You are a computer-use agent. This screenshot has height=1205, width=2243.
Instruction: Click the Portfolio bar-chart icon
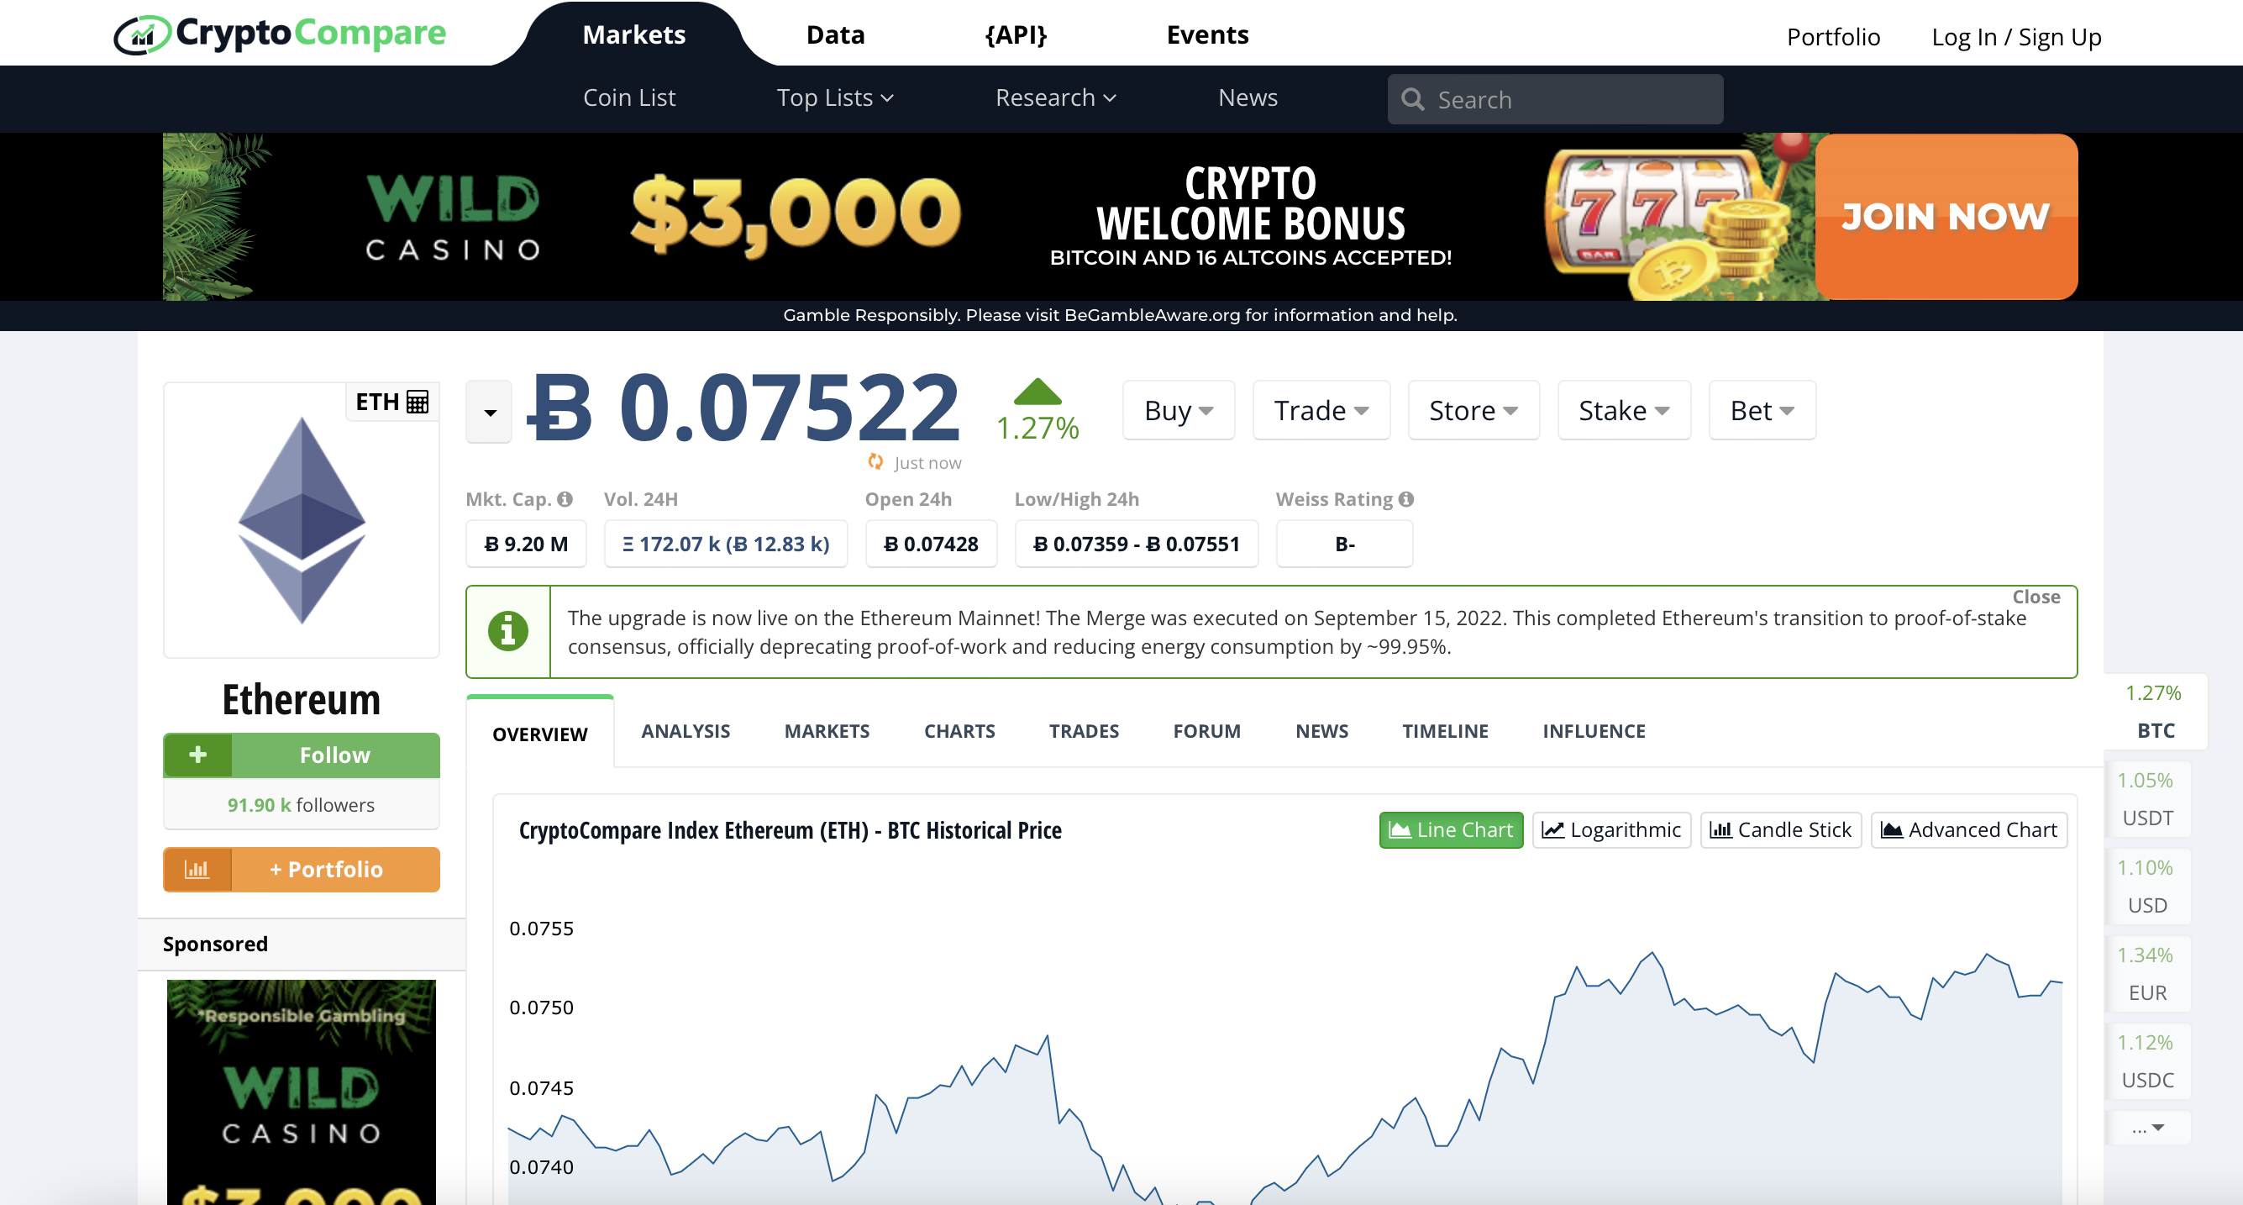tap(197, 869)
